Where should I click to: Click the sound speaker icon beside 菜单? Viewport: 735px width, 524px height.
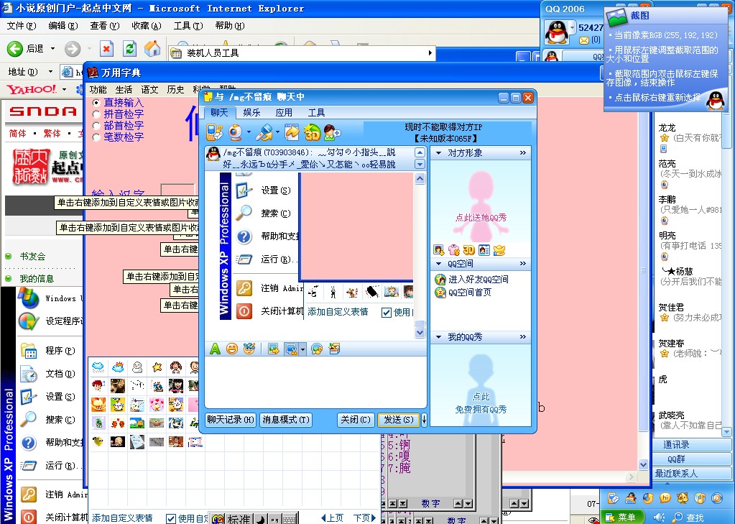659,517
